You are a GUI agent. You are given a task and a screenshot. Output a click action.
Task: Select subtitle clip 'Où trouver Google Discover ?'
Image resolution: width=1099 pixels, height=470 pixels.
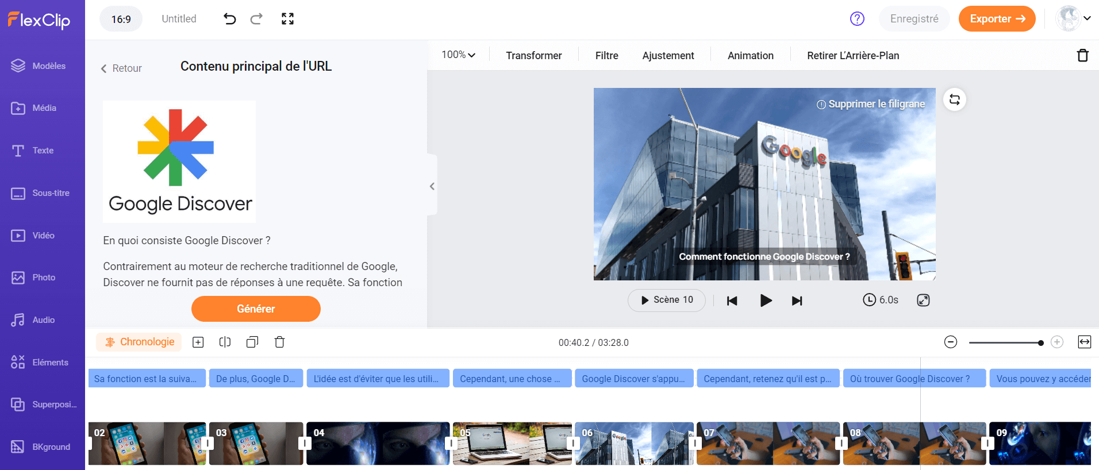click(x=914, y=379)
